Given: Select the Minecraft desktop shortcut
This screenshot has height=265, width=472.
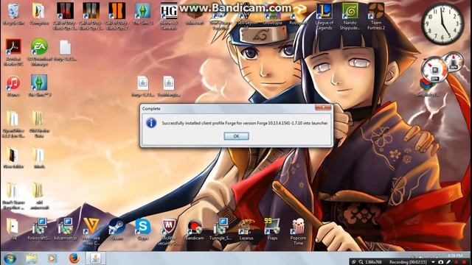Looking at the screenshot, I should pyautogui.click(x=195, y=14).
